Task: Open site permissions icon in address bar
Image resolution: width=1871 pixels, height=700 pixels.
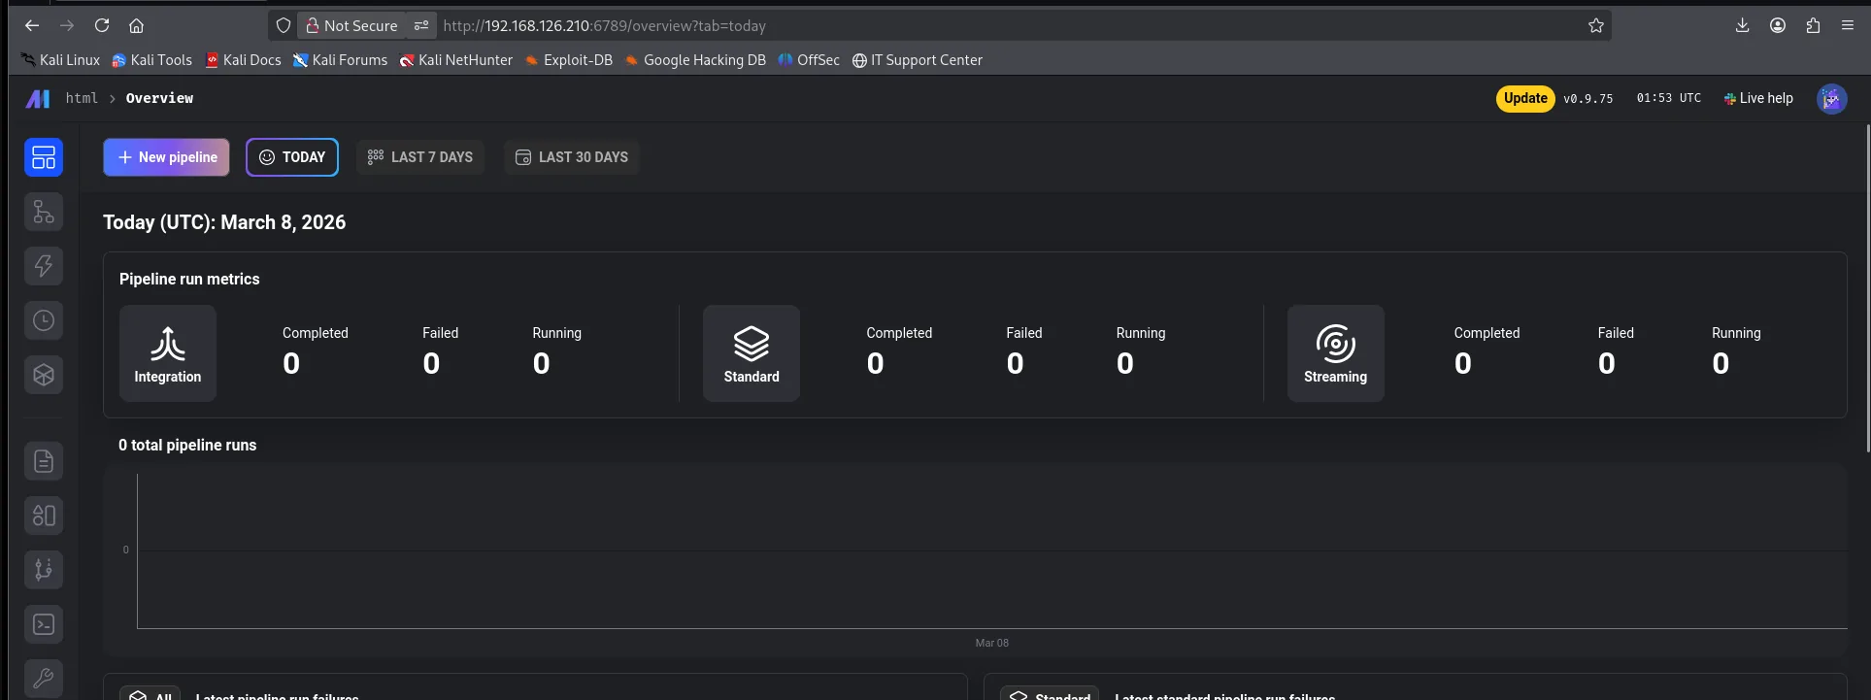Action: pyautogui.click(x=421, y=25)
